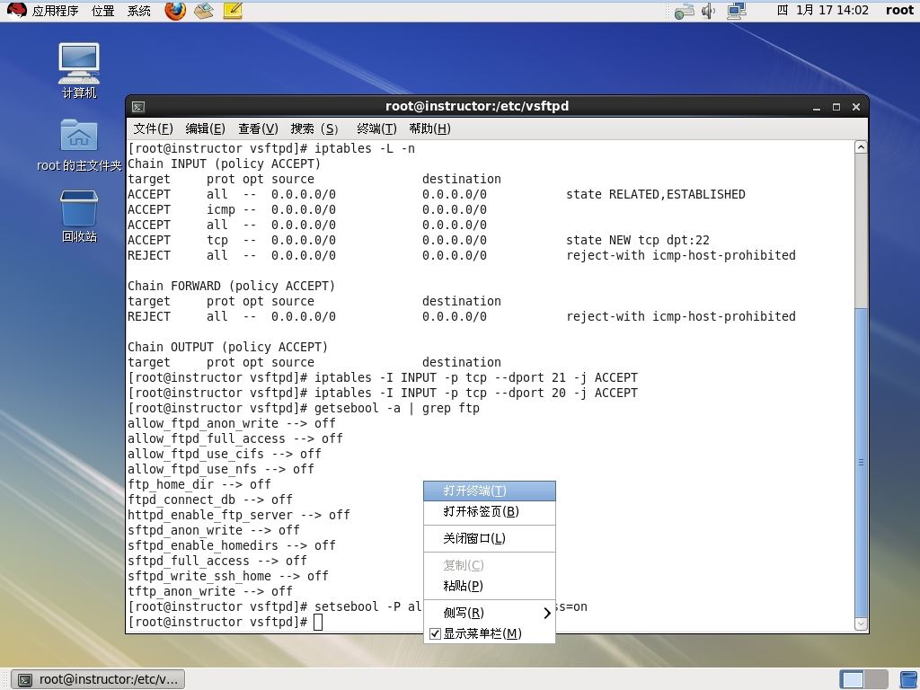Minimize the terminal window
920x690 pixels.
click(x=816, y=108)
